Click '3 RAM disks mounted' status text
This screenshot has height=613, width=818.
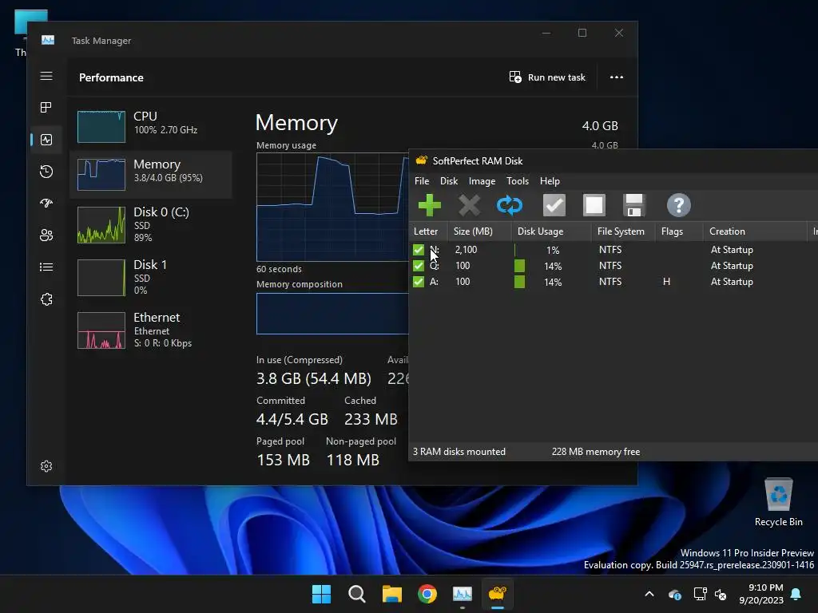(459, 452)
